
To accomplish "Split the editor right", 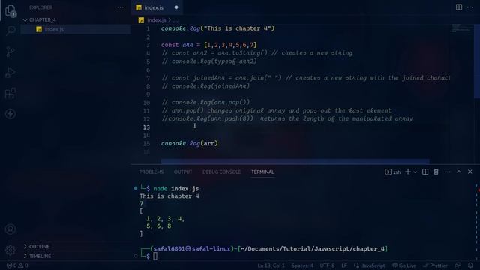I will coord(458,7).
